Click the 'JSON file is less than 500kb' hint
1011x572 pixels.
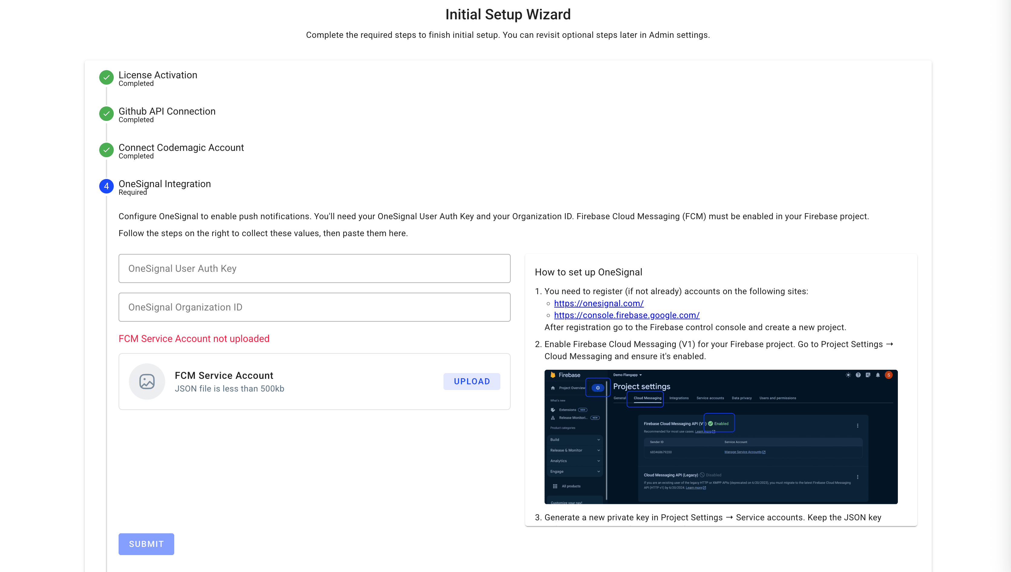click(230, 388)
